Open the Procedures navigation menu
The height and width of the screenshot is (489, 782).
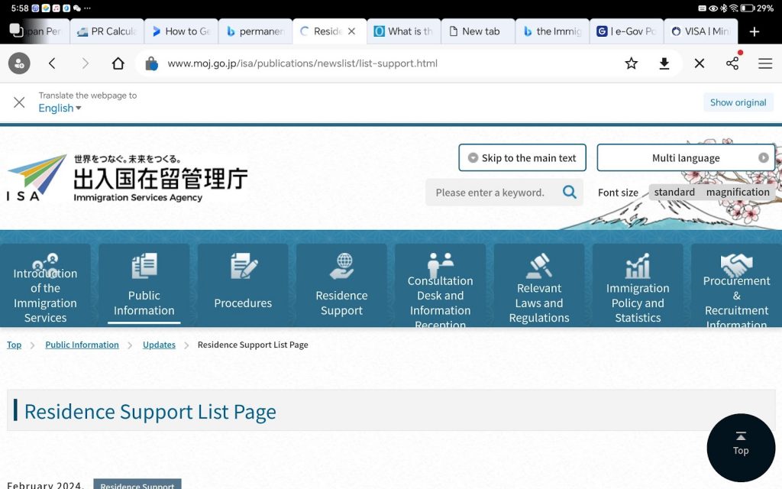[x=243, y=285]
